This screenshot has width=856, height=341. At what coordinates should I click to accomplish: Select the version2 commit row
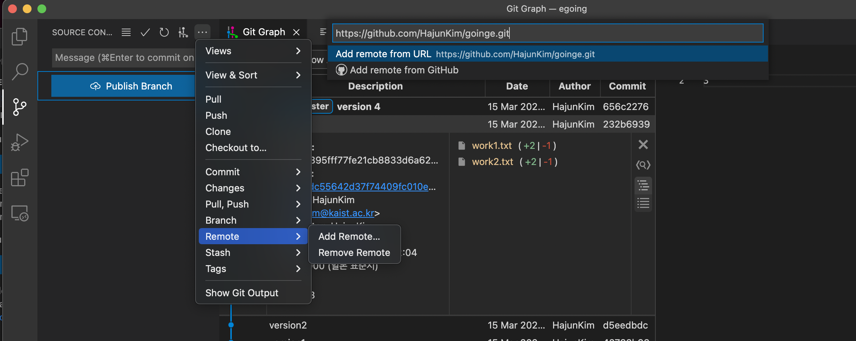pyautogui.click(x=437, y=325)
